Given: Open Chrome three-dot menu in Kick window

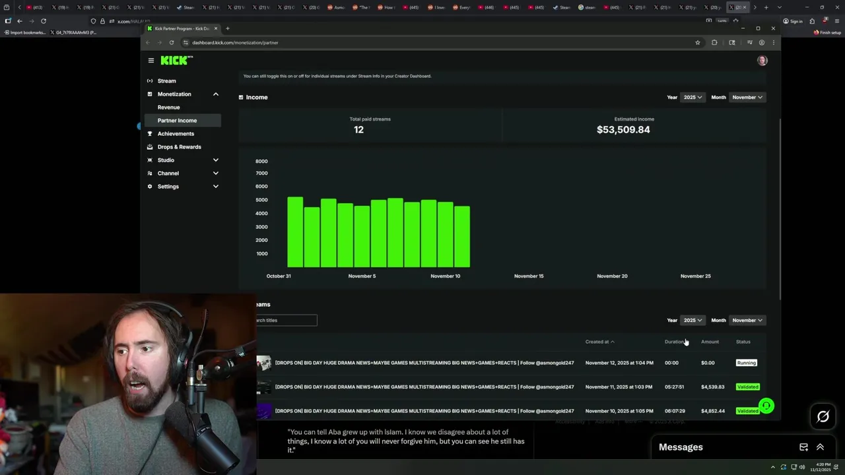Looking at the screenshot, I should click(773, 43).
